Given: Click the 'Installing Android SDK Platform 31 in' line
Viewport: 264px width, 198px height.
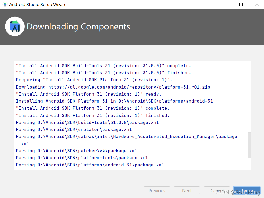Looking at the screenshot, I should pos(114,101).
